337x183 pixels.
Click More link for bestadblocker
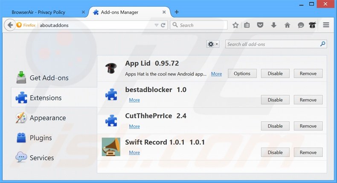[134, 100]
